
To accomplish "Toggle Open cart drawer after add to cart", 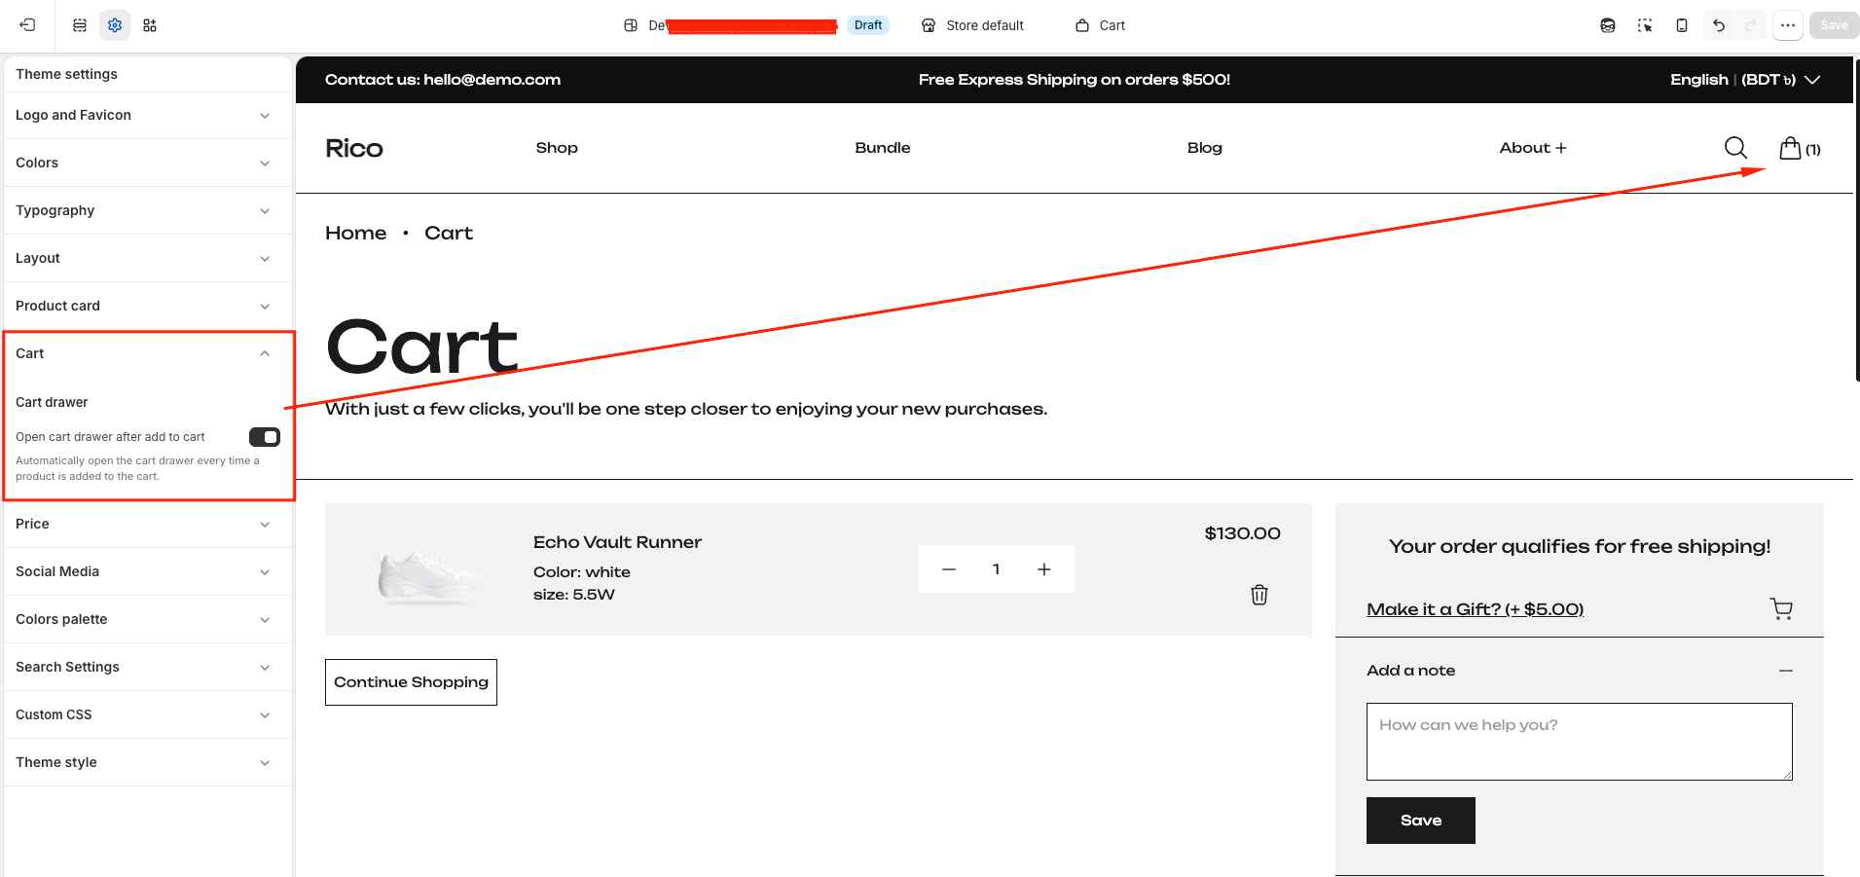I will [x=265, y=437].
